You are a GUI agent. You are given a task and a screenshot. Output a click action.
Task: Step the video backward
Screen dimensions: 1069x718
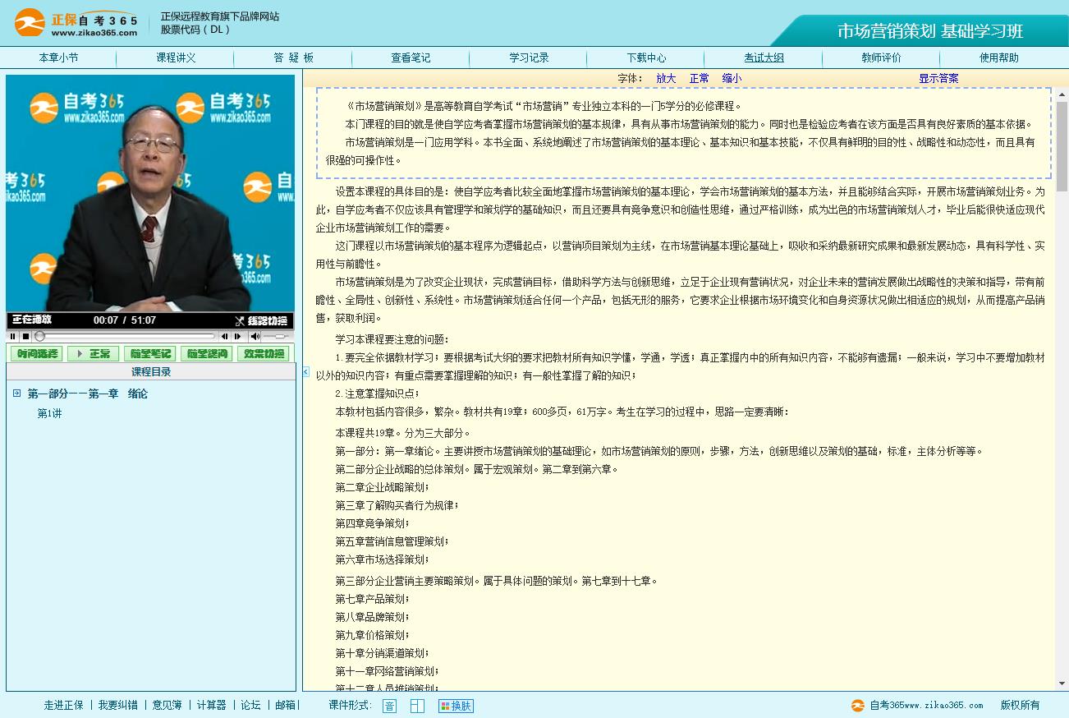224,337
